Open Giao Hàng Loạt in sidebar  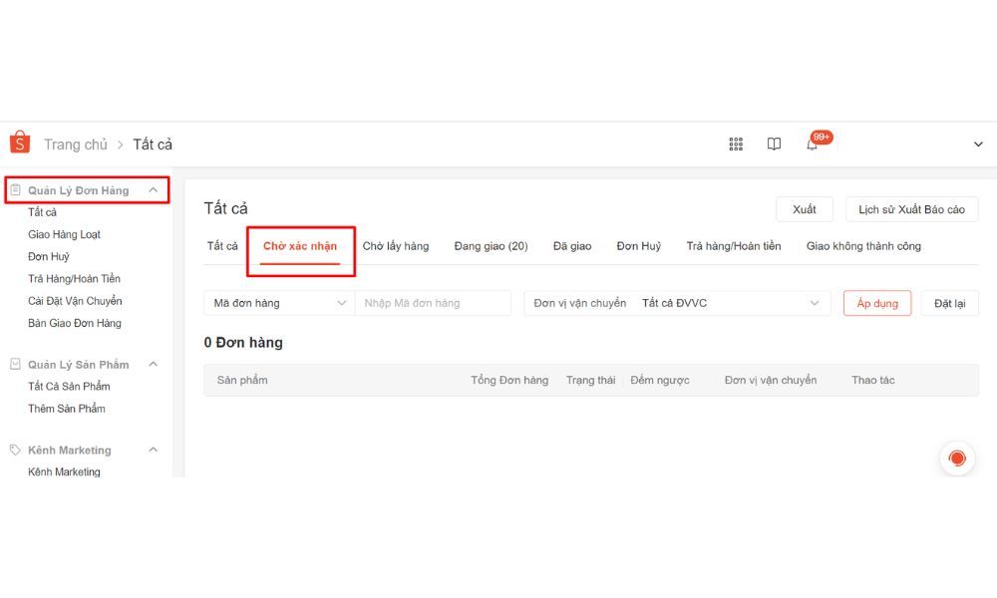coord(64,234)
